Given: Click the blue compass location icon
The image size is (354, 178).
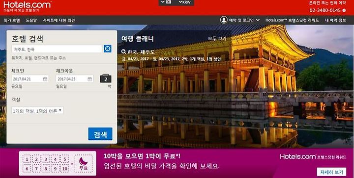Looking at the screenshot, I should (x=108, y=49).
